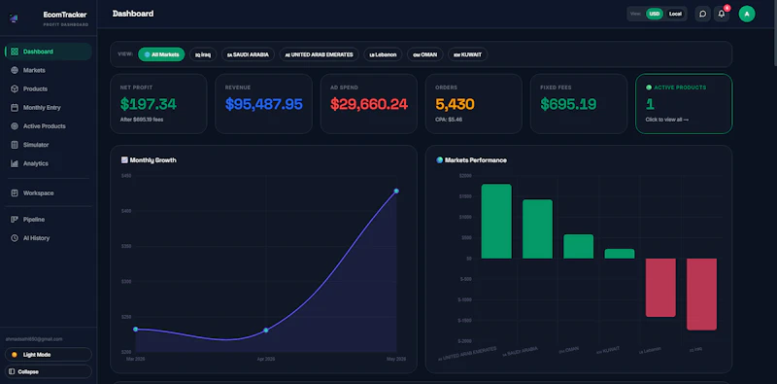
Task: Filter view by Iraq market
Action: pyautogui.click(x=203, y=54)
